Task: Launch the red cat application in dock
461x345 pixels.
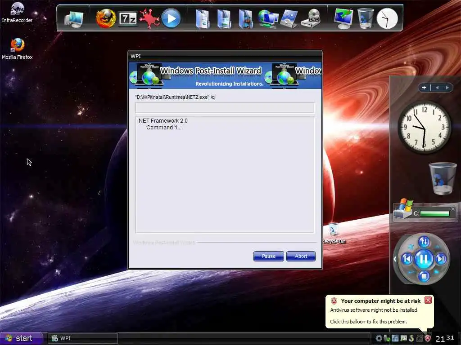Action: point(149,18)
